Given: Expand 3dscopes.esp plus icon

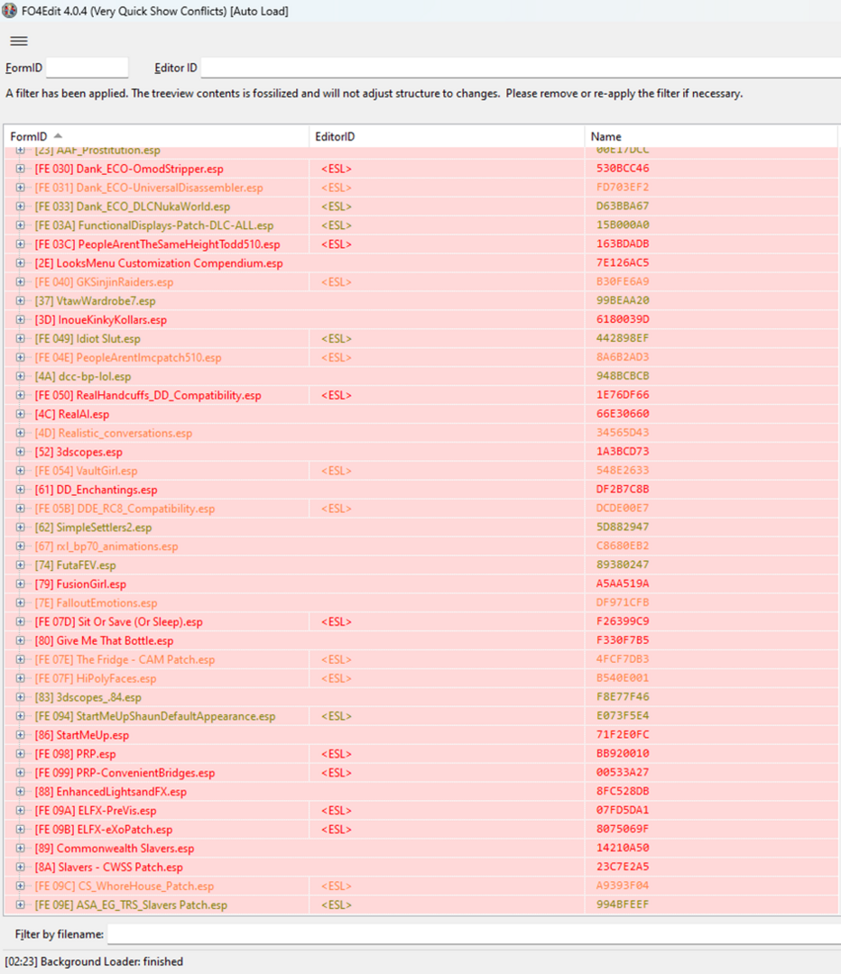Looking at the screenshot, I should pos(21,452).
